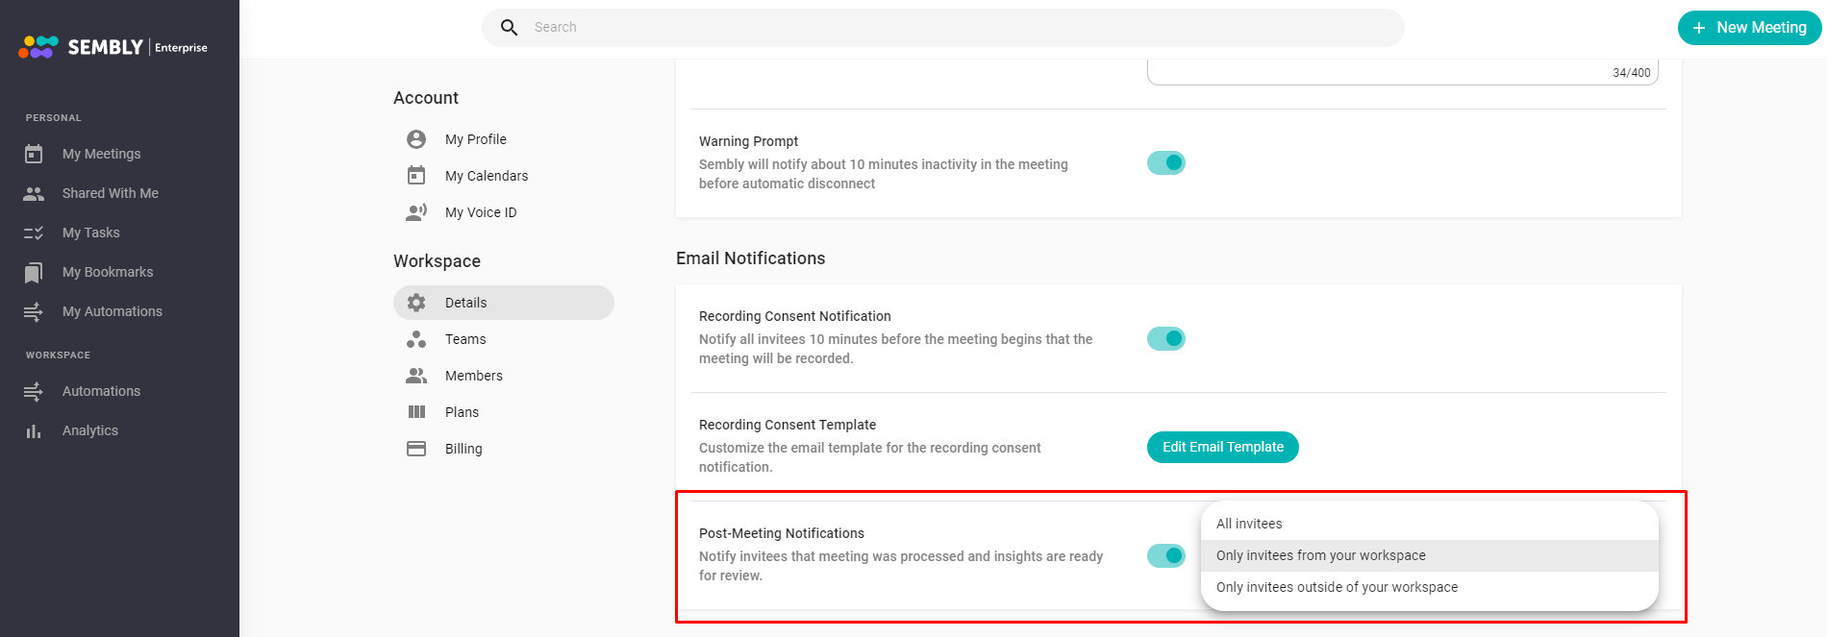
Task: Disable the Warning Prompt toggle
Action: tap(1166, 163)
